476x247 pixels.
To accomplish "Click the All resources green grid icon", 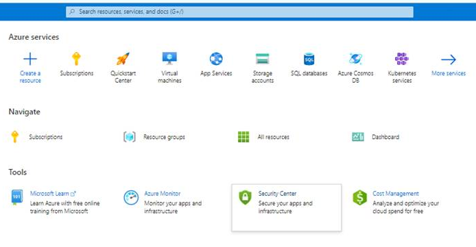I will 243,137.
